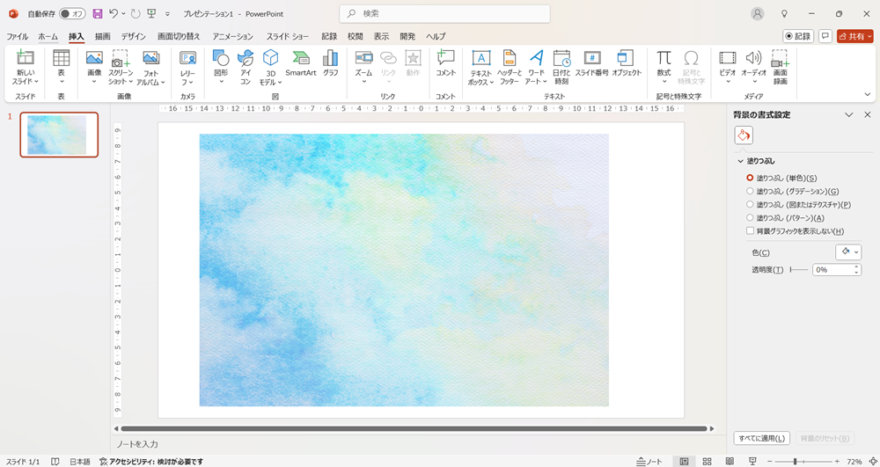Open Header and Footer (ヘッダーとフッター)
The height and width of the screenshot is (467, 880).
(x=509, y=58)
